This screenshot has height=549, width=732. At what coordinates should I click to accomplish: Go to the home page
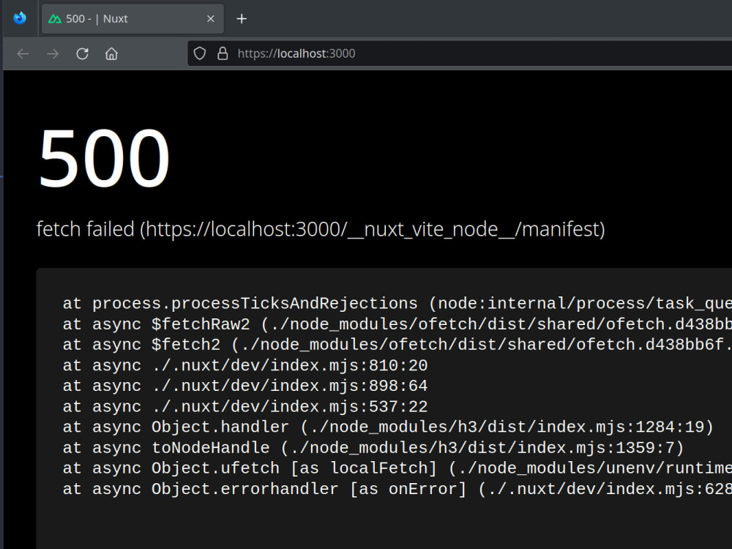tap(111, 53)
